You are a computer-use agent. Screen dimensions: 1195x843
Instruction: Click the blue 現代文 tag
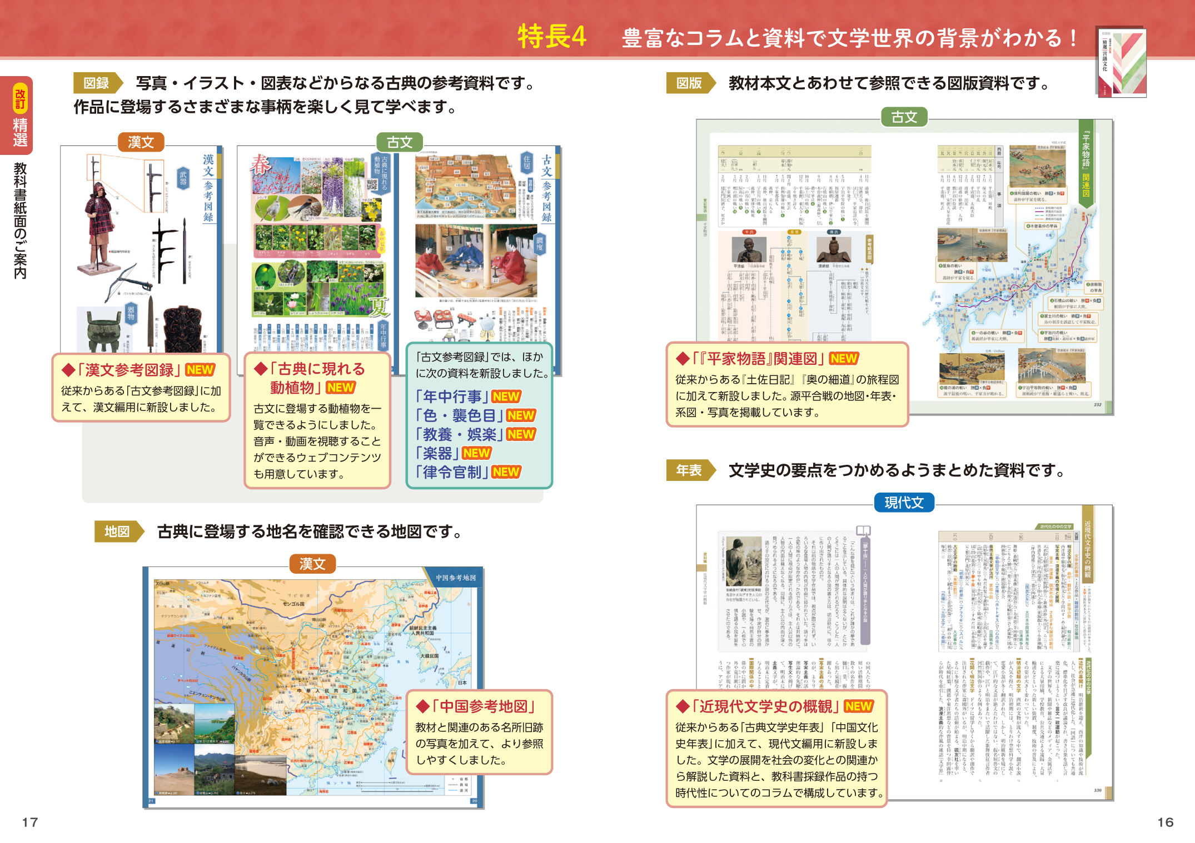click(904, 503)
